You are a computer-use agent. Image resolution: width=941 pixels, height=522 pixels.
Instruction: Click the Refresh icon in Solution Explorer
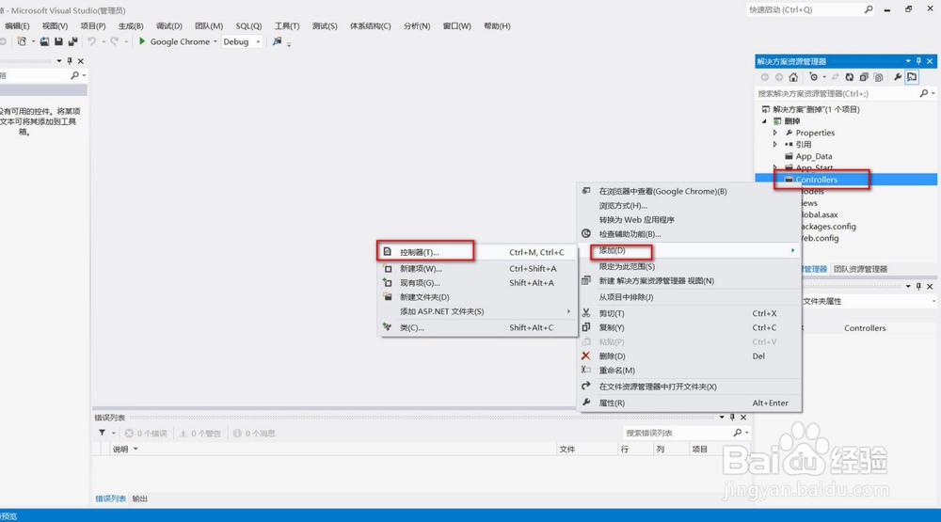(849, 77)
